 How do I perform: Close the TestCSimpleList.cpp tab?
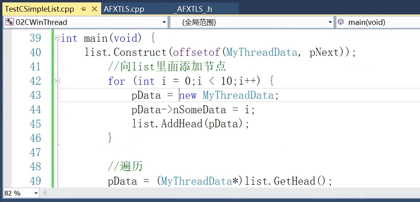click(x=94, y=9)
